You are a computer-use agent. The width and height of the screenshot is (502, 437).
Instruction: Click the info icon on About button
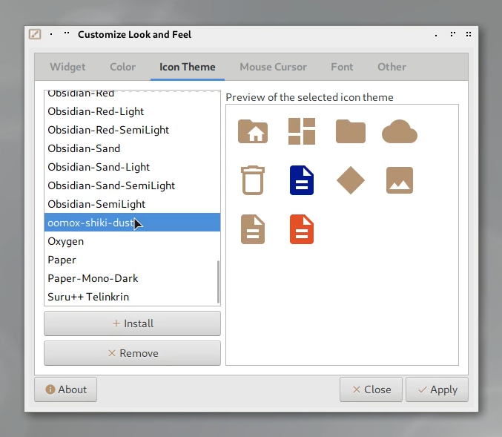pyautogui.click(x=50, y=390)
